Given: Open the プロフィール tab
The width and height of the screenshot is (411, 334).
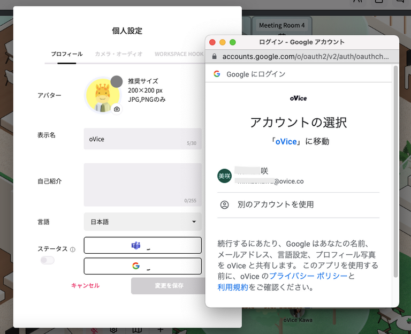Looking at the screenshot, I should pos(66,54).
